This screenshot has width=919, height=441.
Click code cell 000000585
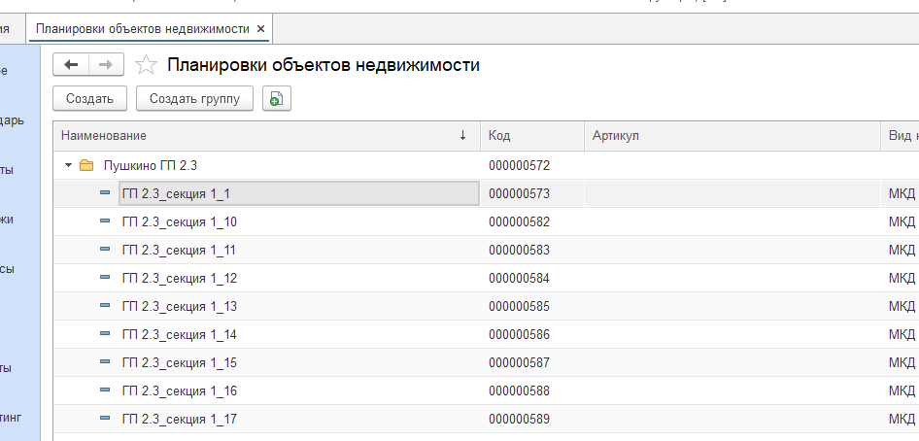pos(519,307)
